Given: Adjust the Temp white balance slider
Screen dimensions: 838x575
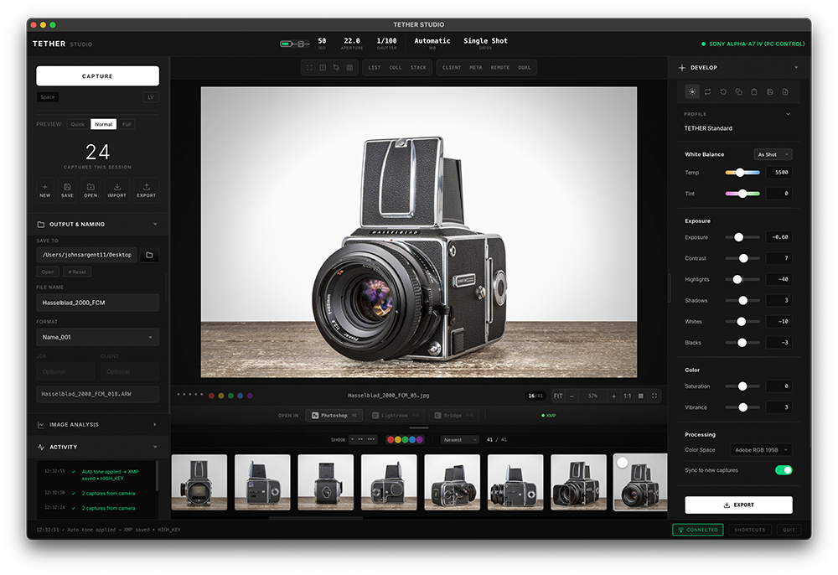Looking at the screenshot, I should point(742,173).
